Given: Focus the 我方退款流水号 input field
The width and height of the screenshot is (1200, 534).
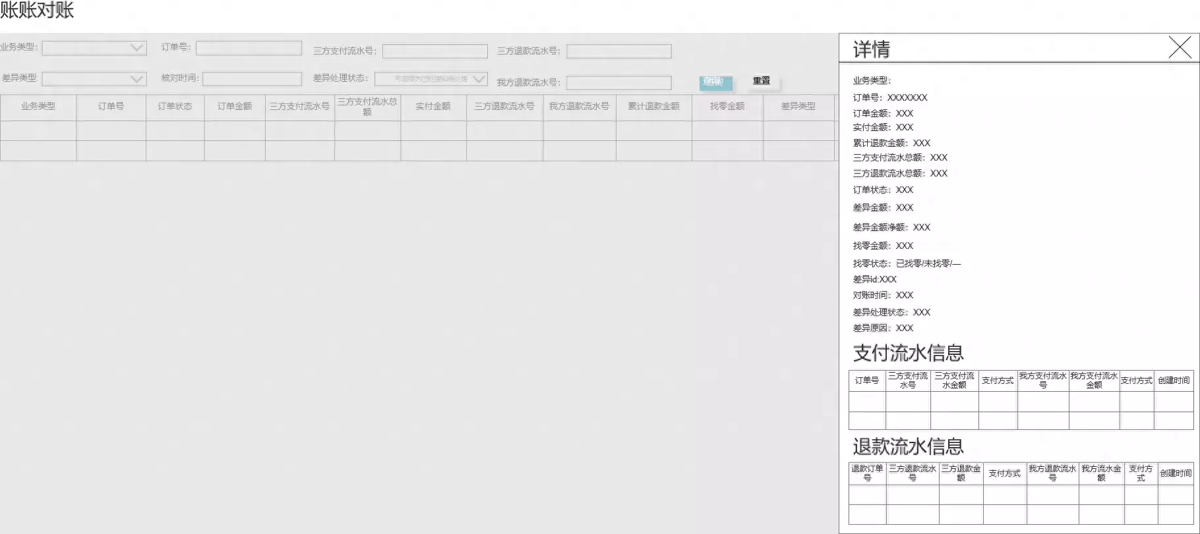Looking at the screenshot, I should pyautogui.click(x=619, y=83).
